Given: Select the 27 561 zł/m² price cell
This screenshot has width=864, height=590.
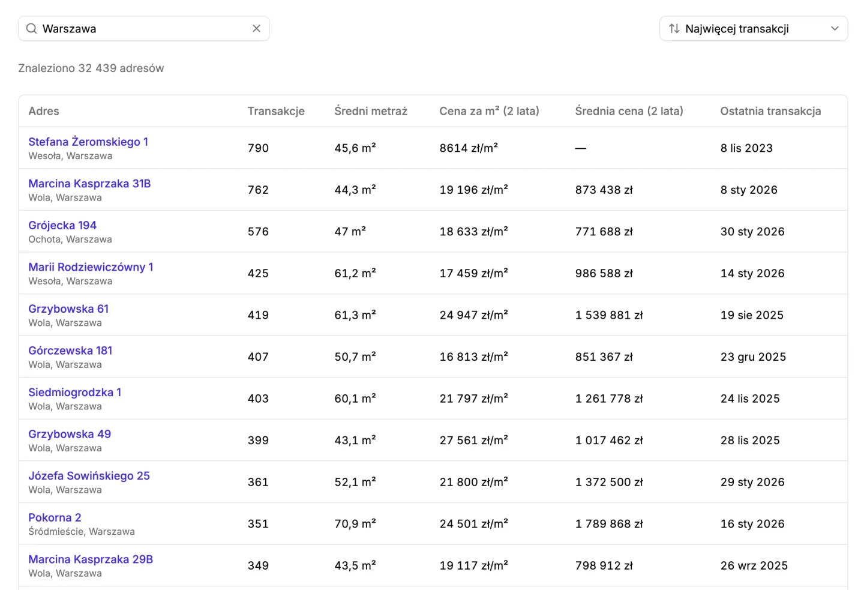Looking at the screenshot, I should [473, 440].
